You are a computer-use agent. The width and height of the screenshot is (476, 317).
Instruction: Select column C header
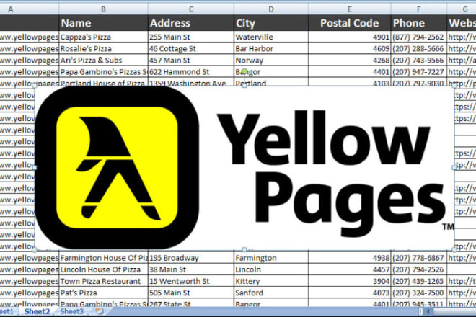(191, 9)
